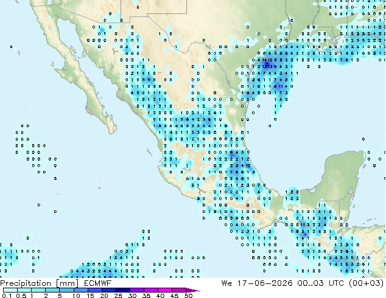
Task: Click the 'ECMWF' model label
Action: point(98,283)
